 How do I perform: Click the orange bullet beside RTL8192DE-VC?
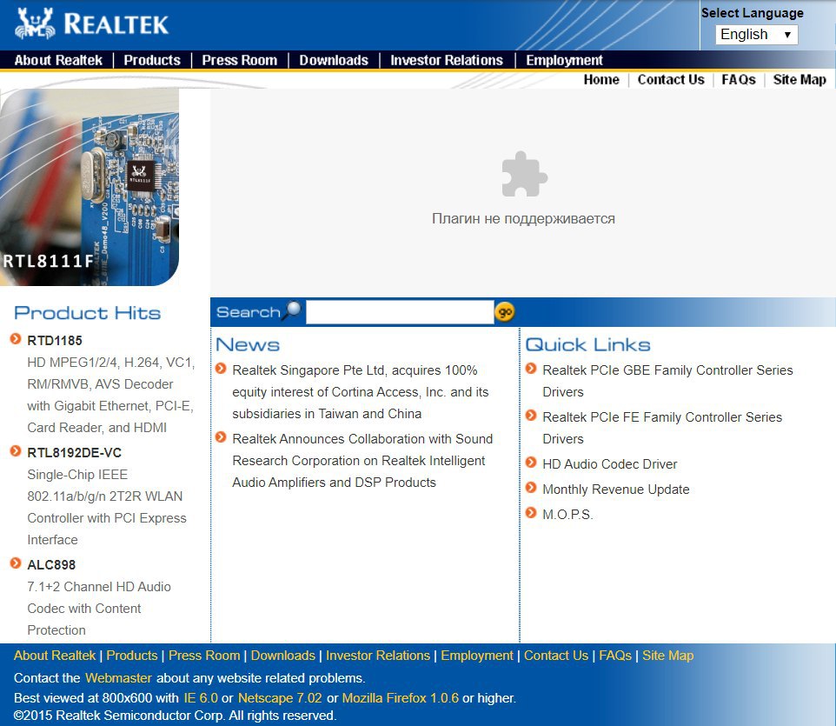click(16, 451)
